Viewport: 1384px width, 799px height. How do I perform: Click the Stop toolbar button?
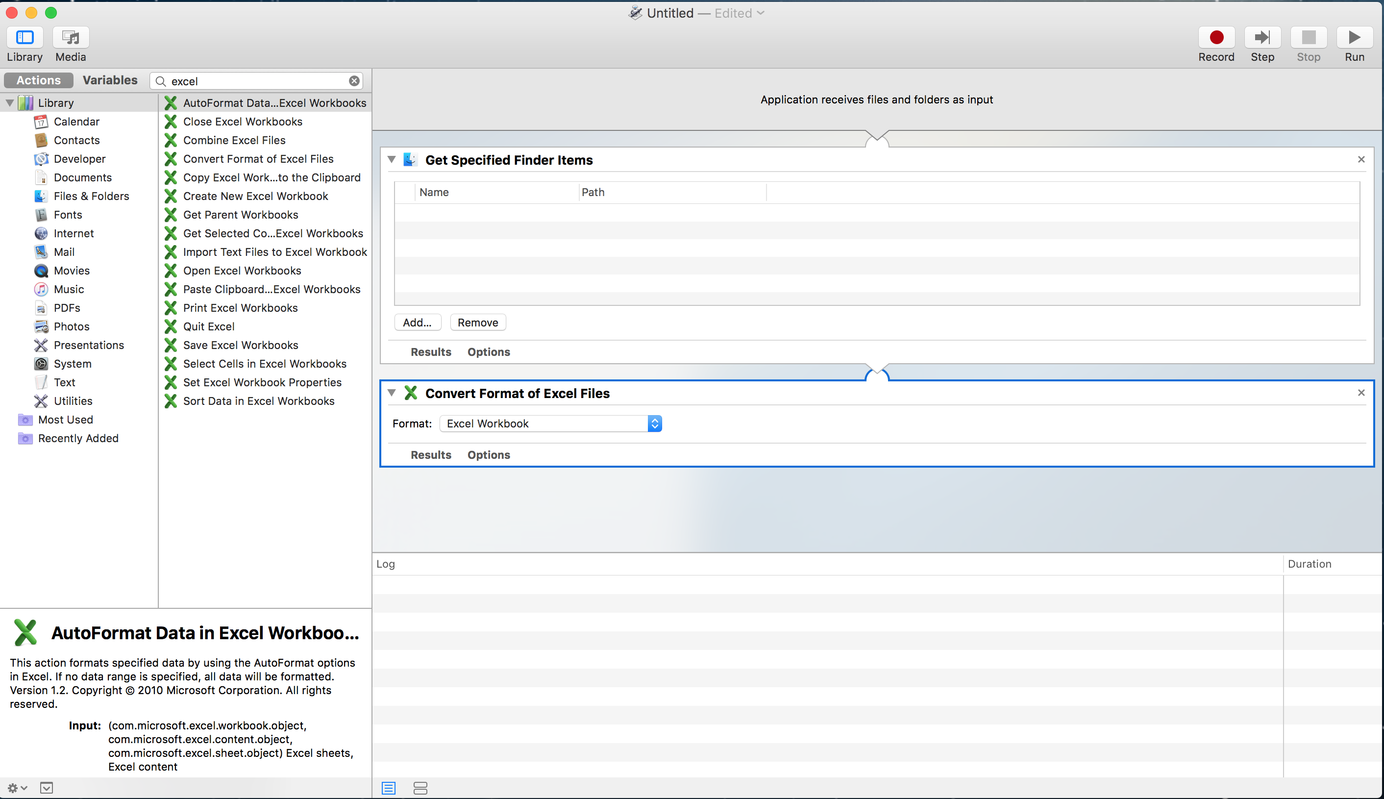coord(1309,37)
